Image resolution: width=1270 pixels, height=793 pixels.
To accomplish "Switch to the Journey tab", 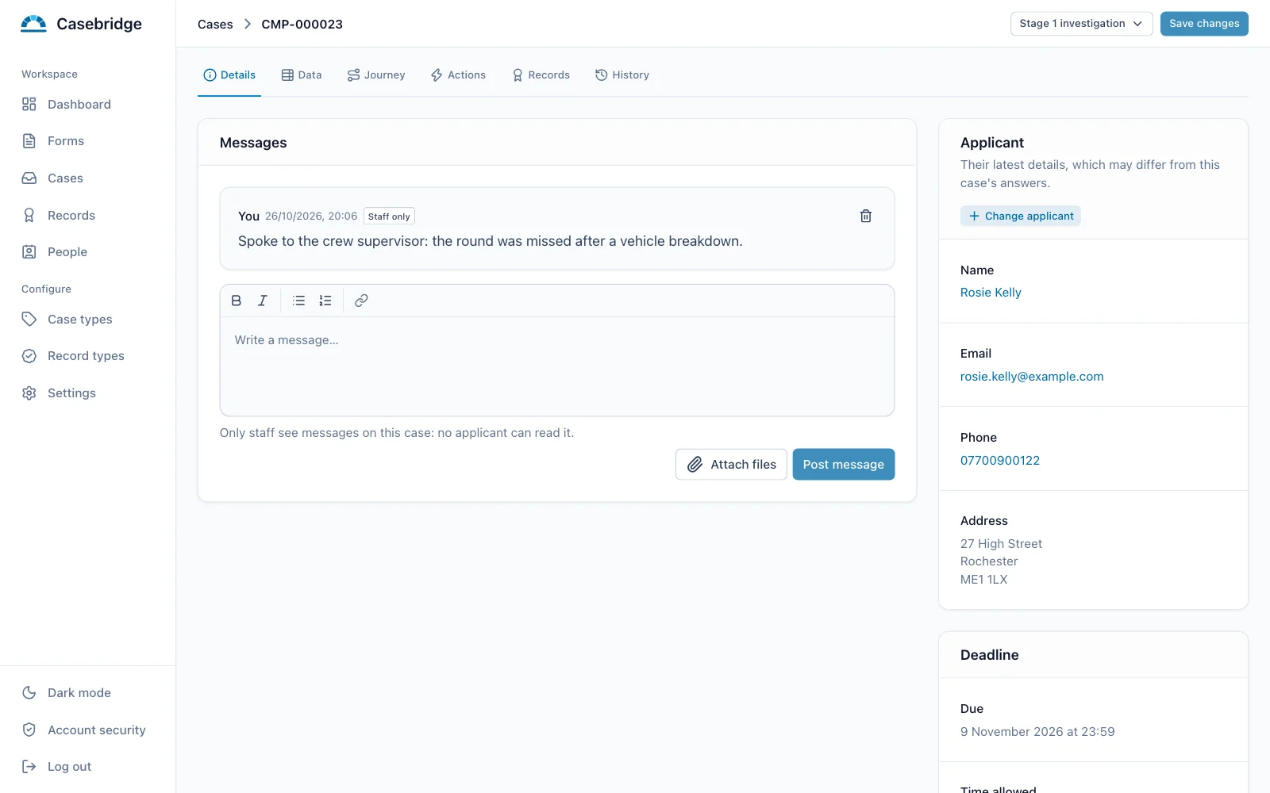I will pyautogui.click(x=376, y=75).
